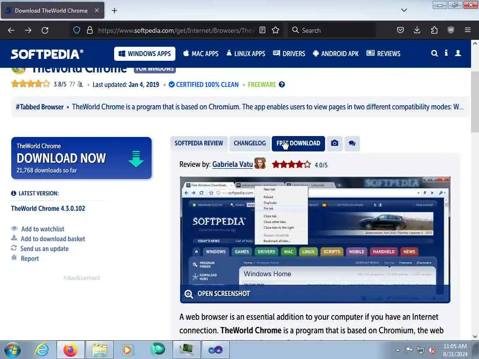Open the Firefox hamburger menu
The height and width of the screenshot is (359, 479).
click(x=468, y=30)
